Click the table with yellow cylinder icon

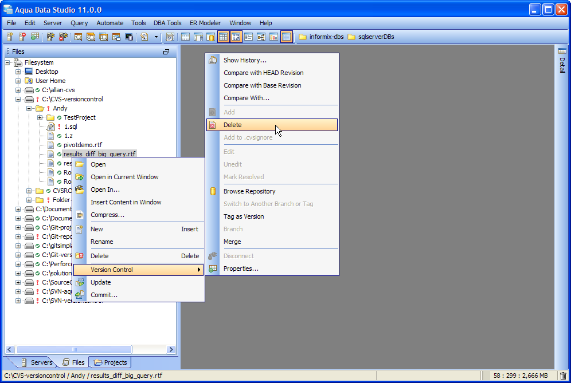click(210, 37)
